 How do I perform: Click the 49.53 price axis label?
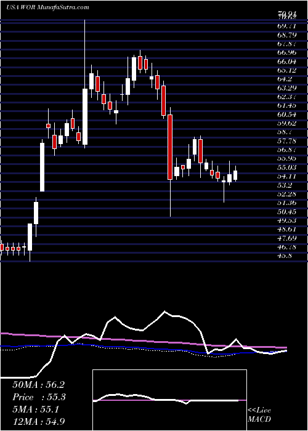[286, 220]
